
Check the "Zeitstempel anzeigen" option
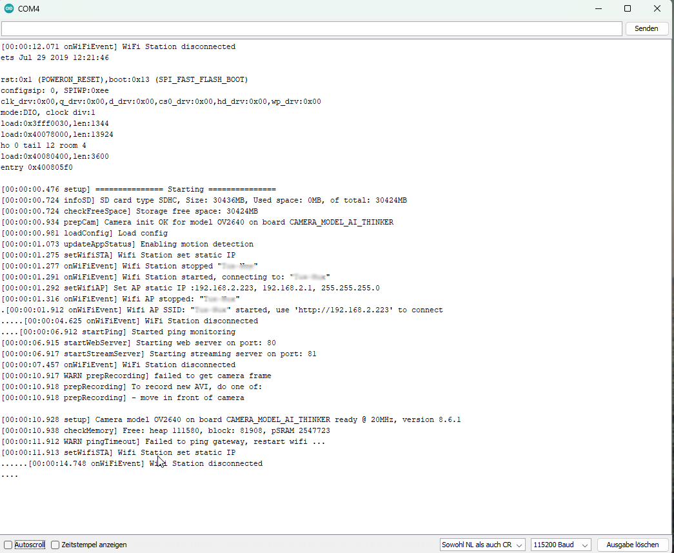tap(55, 544)
